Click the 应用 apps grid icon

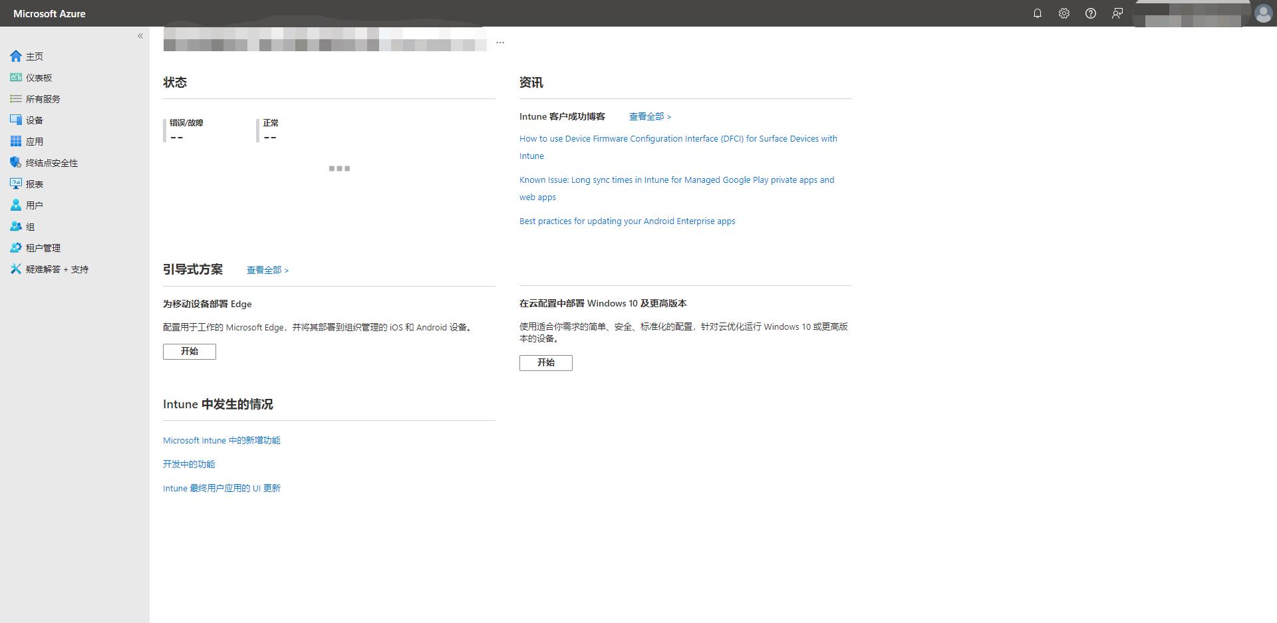[16, 141]
